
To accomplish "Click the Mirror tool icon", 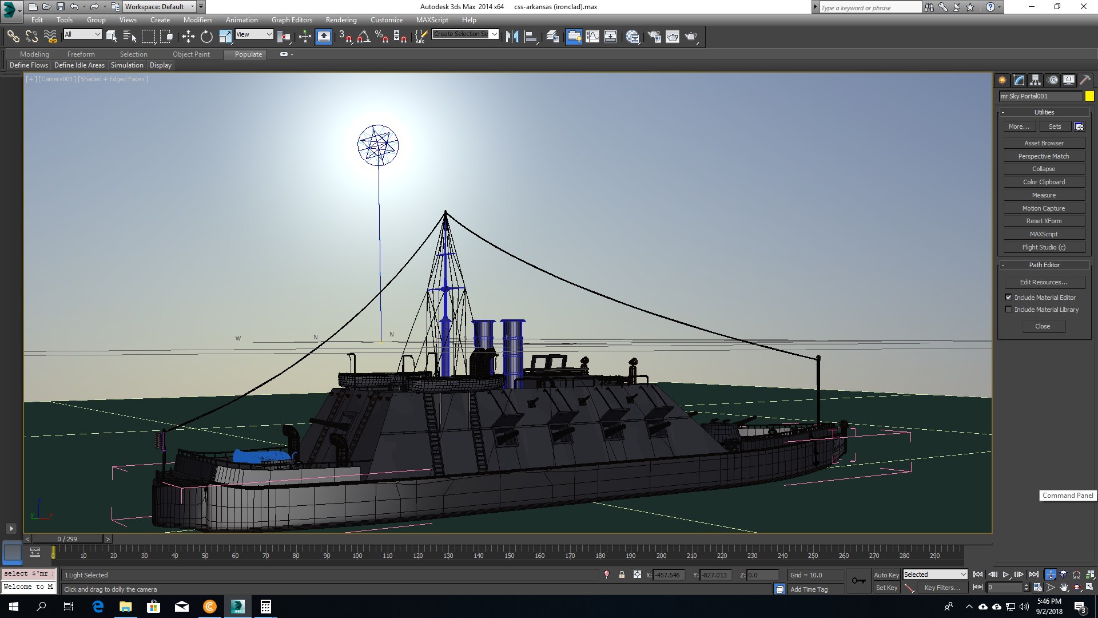I will coord(512,37).
